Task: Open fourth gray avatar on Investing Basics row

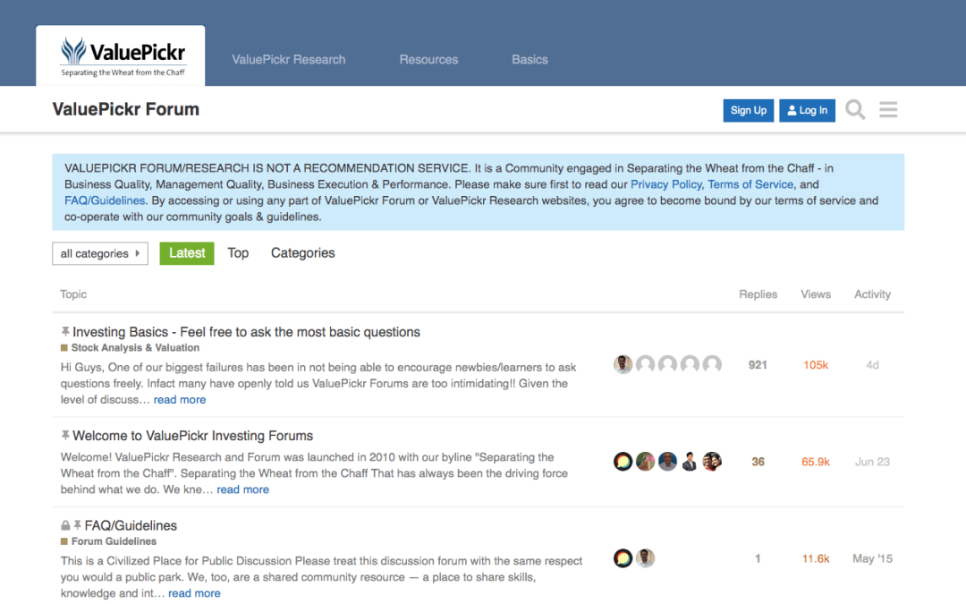Action: pos(690,364)
